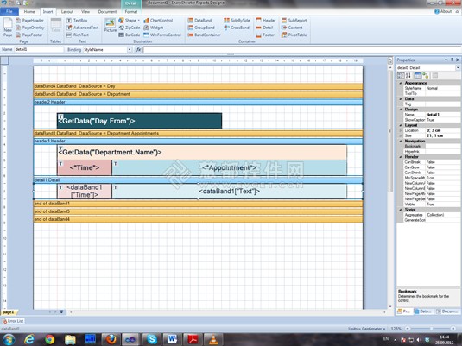Open the Binding StyleName dropdown
Image resolution: width=462 pixels, height=346 pixels.
[x=130, y=50]
